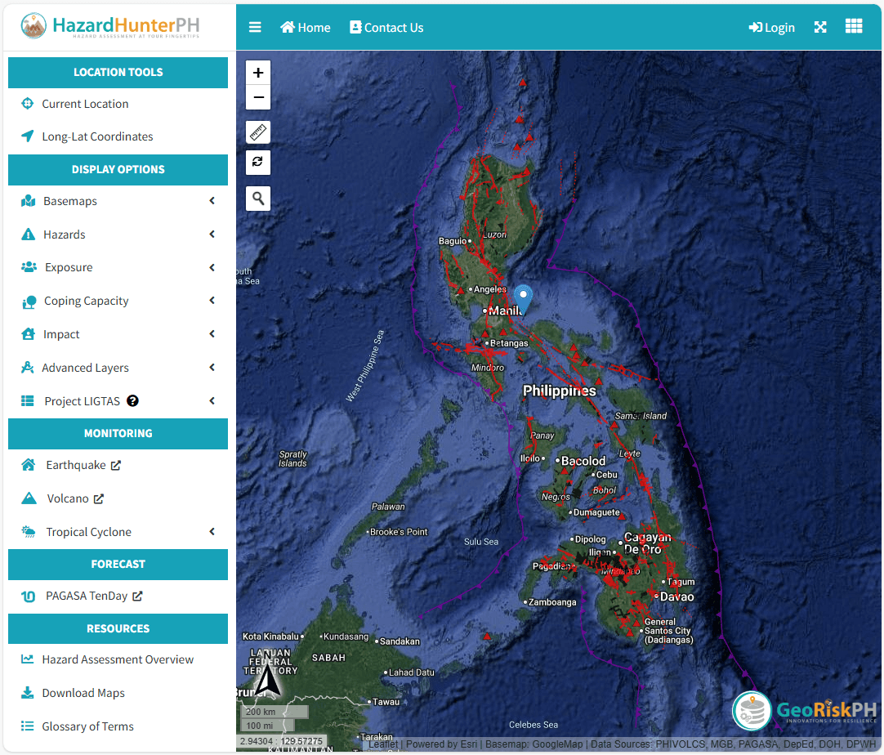884x755 pixels.
Task: Click the hamburger menu icon
Action: click(x=255, y=27)
